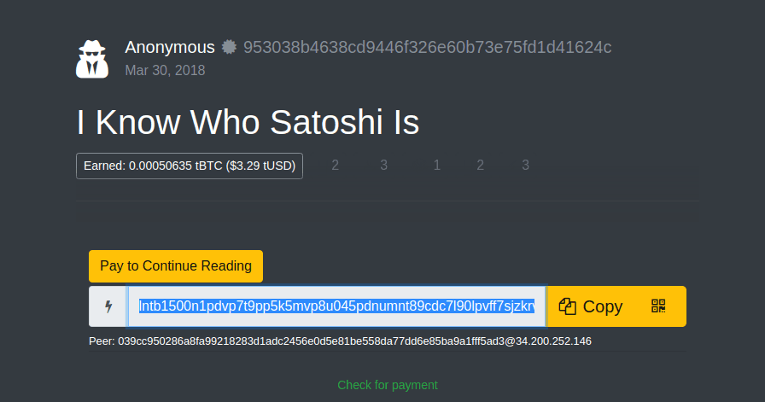The height and width of the screenshot is (402, 765).
Task: Show the invoice QR code
Action: tap(658, 306)
